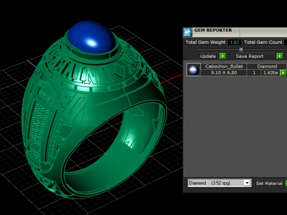Select the Cabochon_Bullet gem name cell

tap(224, 66)
